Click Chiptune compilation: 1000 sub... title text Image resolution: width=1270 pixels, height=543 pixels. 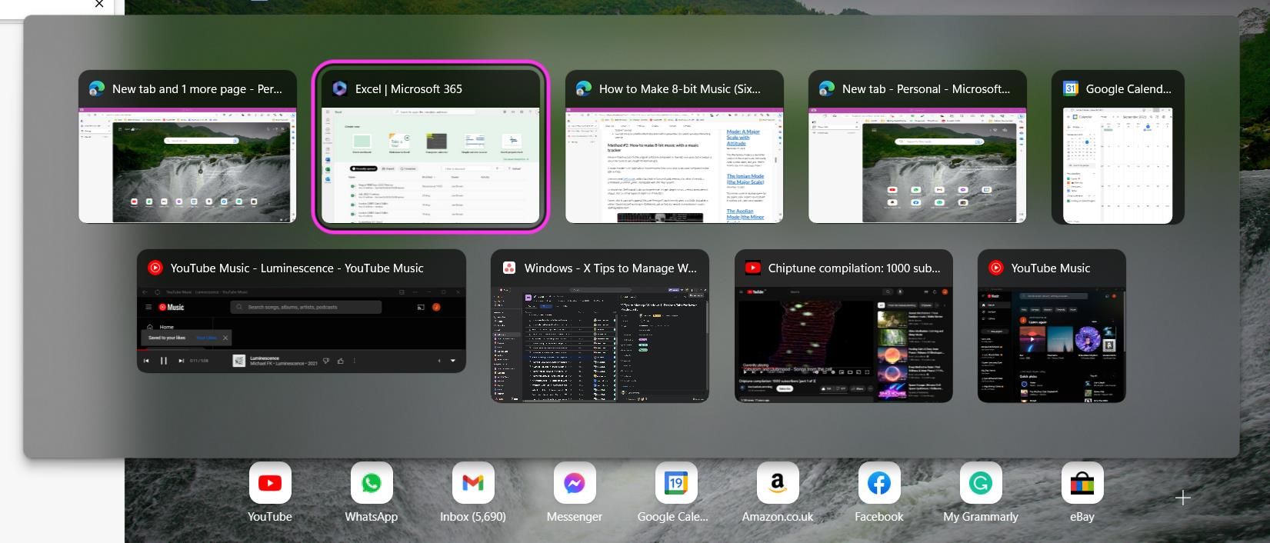click(854, 268)
